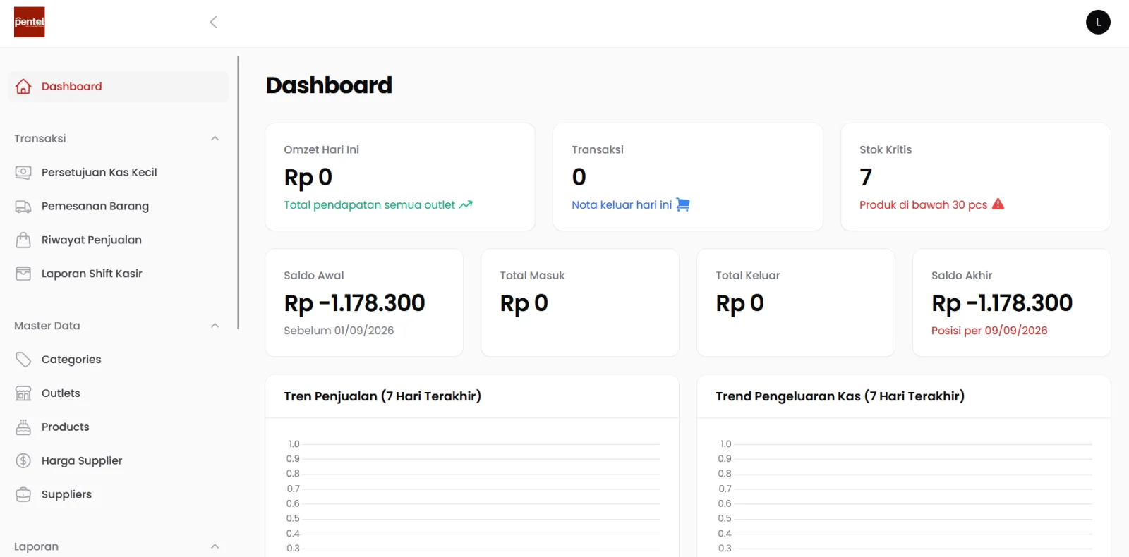Collapse the Master Data sidebar section

(215, 326)
